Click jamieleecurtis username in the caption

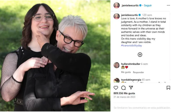point(129,15)
